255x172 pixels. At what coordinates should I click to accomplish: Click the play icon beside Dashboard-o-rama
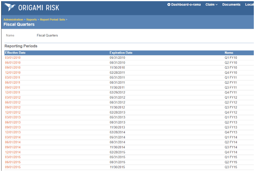(169, 5)
